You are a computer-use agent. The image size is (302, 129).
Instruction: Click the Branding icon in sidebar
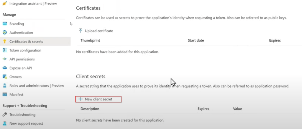(x=5, y=24)
